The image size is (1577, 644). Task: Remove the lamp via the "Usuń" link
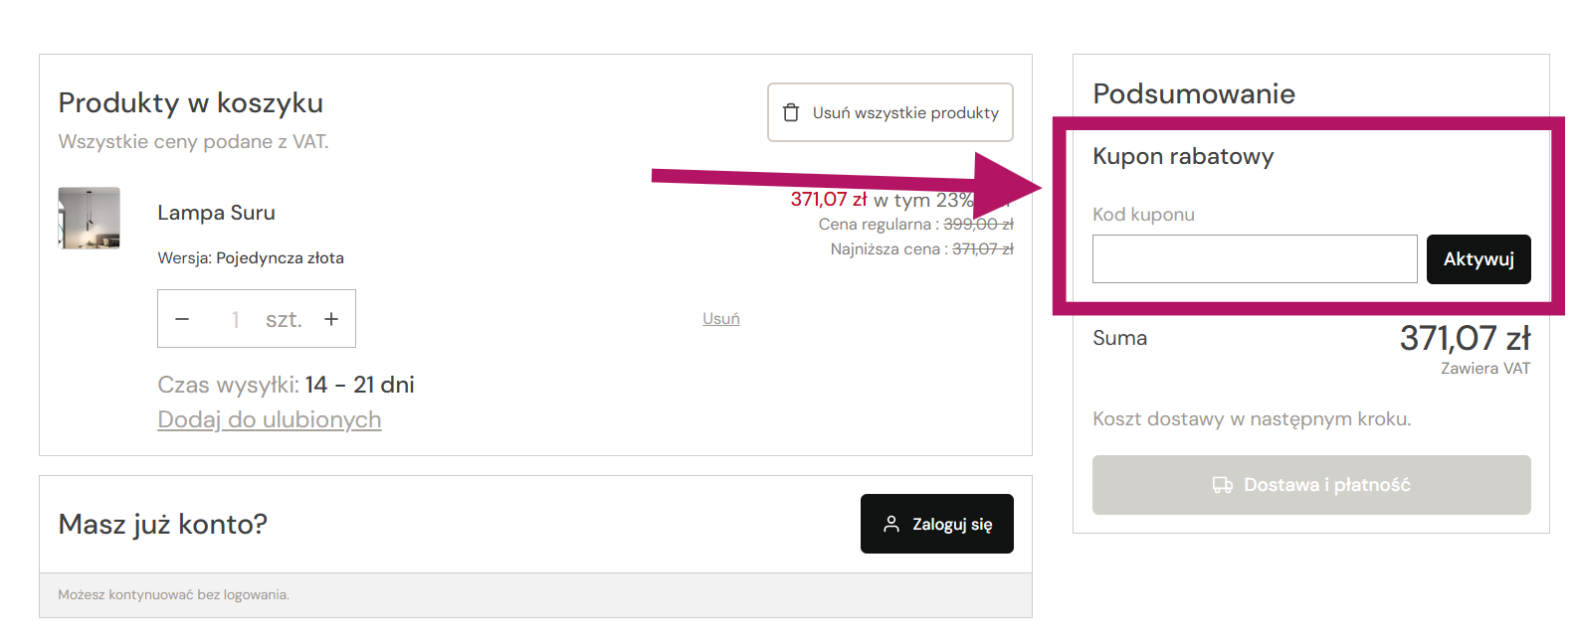tap(720, 319)
